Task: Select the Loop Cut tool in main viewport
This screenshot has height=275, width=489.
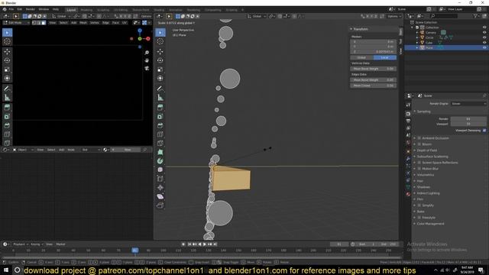Action: (160, 134)
